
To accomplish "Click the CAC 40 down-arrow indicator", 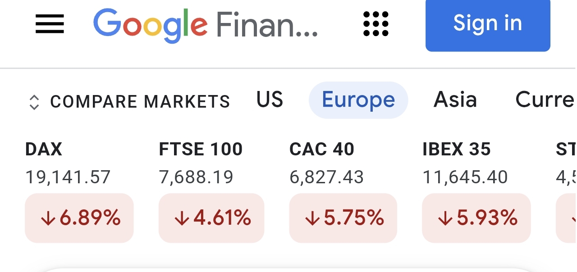I will (x=312, y=218).
